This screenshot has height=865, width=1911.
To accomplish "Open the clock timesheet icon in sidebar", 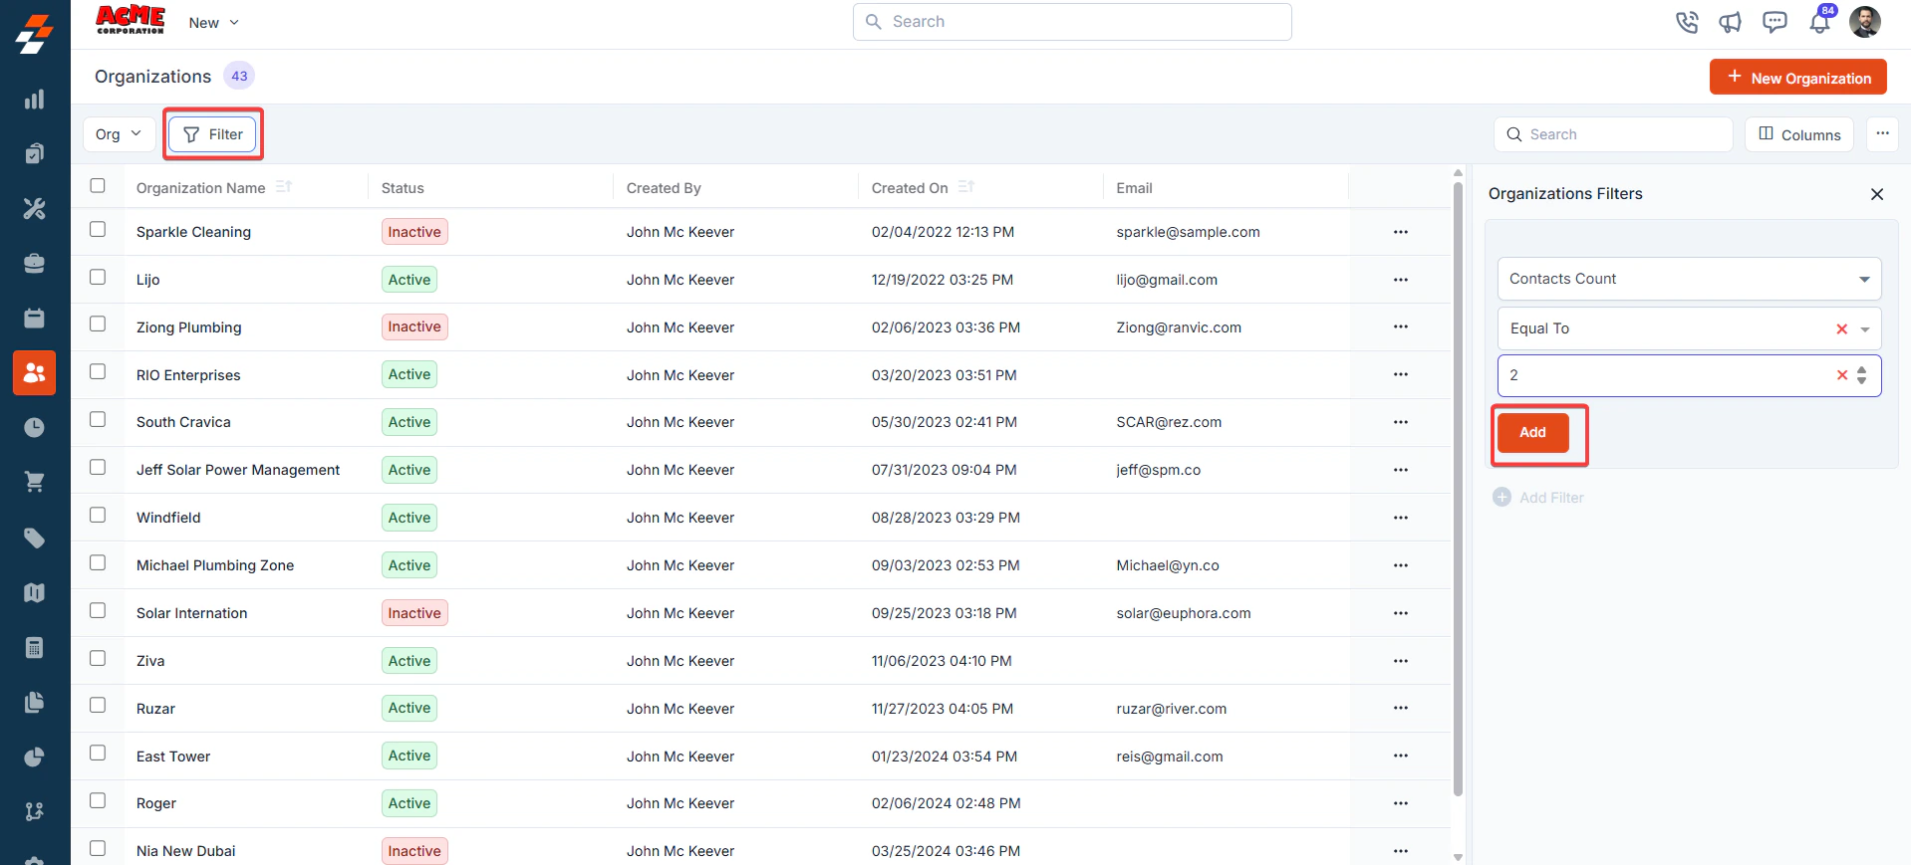I will click(34, 428).
